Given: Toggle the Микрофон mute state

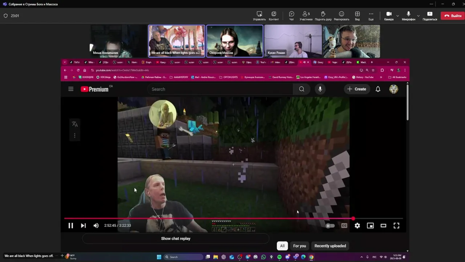Looking at the screenshot, I should tap(408, 16).
